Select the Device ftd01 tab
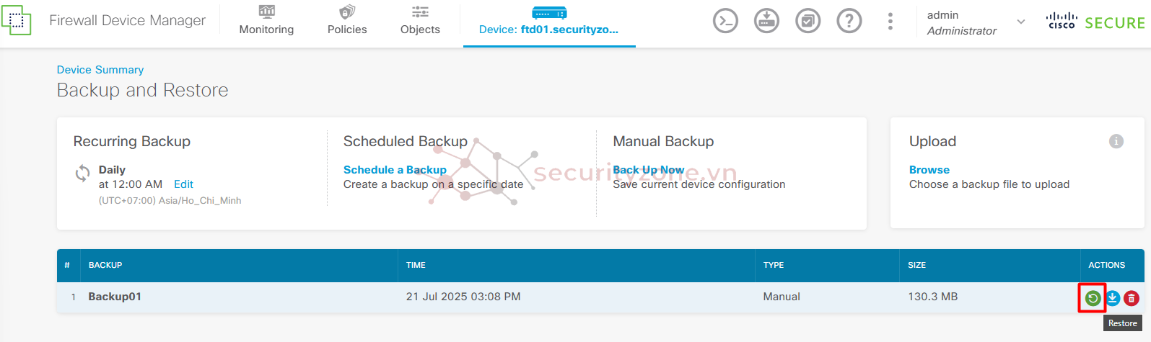 click(x=549, y=22)
